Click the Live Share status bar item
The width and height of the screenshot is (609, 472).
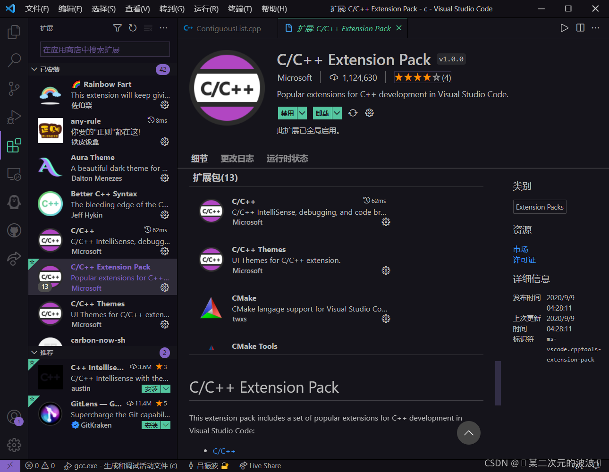[260, 466]
